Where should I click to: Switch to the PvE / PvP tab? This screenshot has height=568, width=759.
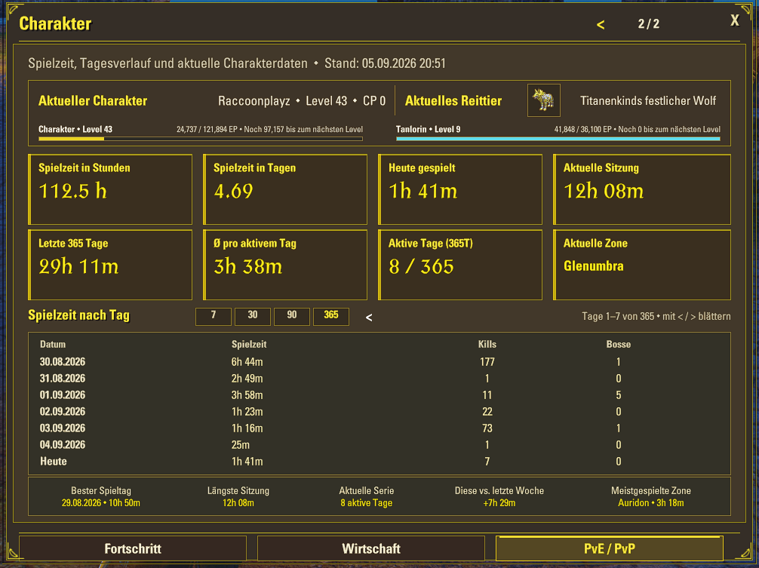(610, 548)
